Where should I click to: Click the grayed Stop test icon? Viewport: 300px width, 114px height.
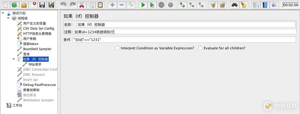coord(161,5)
